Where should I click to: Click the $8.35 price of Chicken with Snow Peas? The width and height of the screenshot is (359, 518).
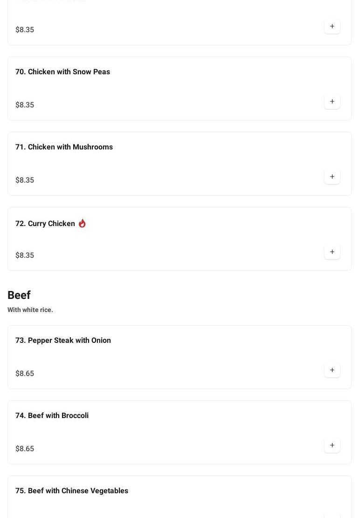tap(25, 105)
